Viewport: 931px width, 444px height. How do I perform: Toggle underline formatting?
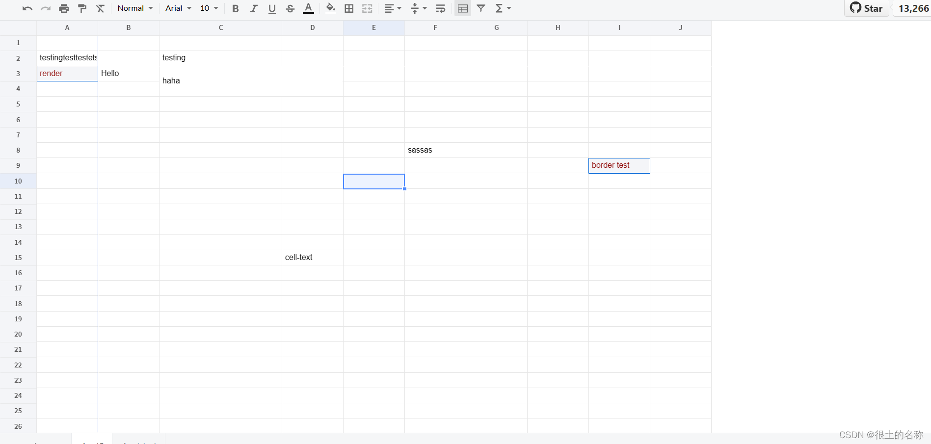[272, 8]
